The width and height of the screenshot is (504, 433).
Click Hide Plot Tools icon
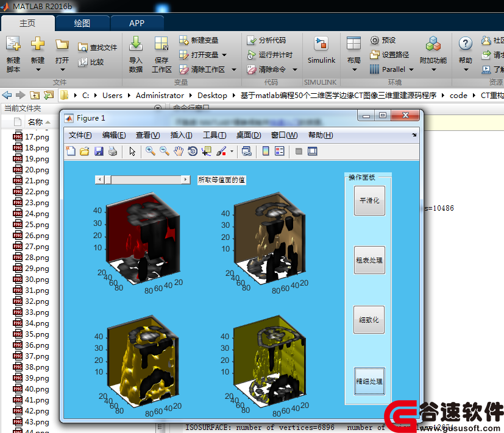click(x=299, y=151)
